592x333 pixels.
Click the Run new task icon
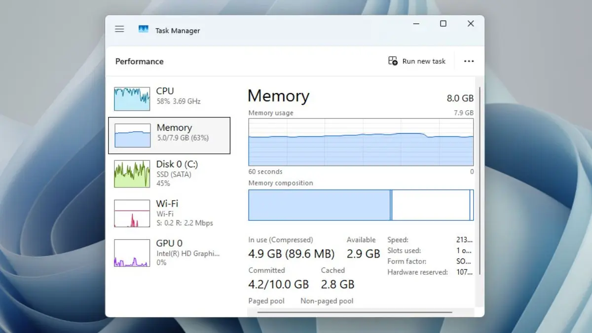(x=393, y=61)
